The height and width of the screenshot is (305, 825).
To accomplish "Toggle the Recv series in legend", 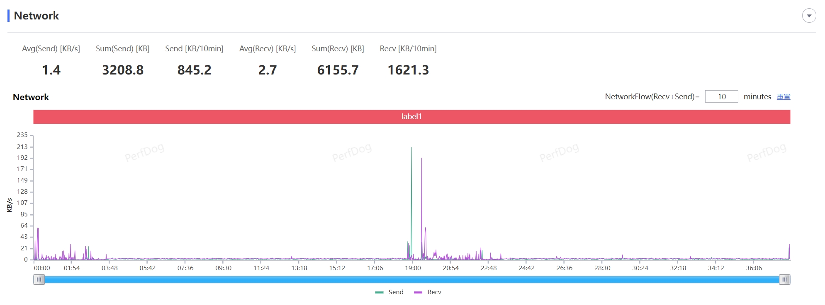I will [428, 292].
